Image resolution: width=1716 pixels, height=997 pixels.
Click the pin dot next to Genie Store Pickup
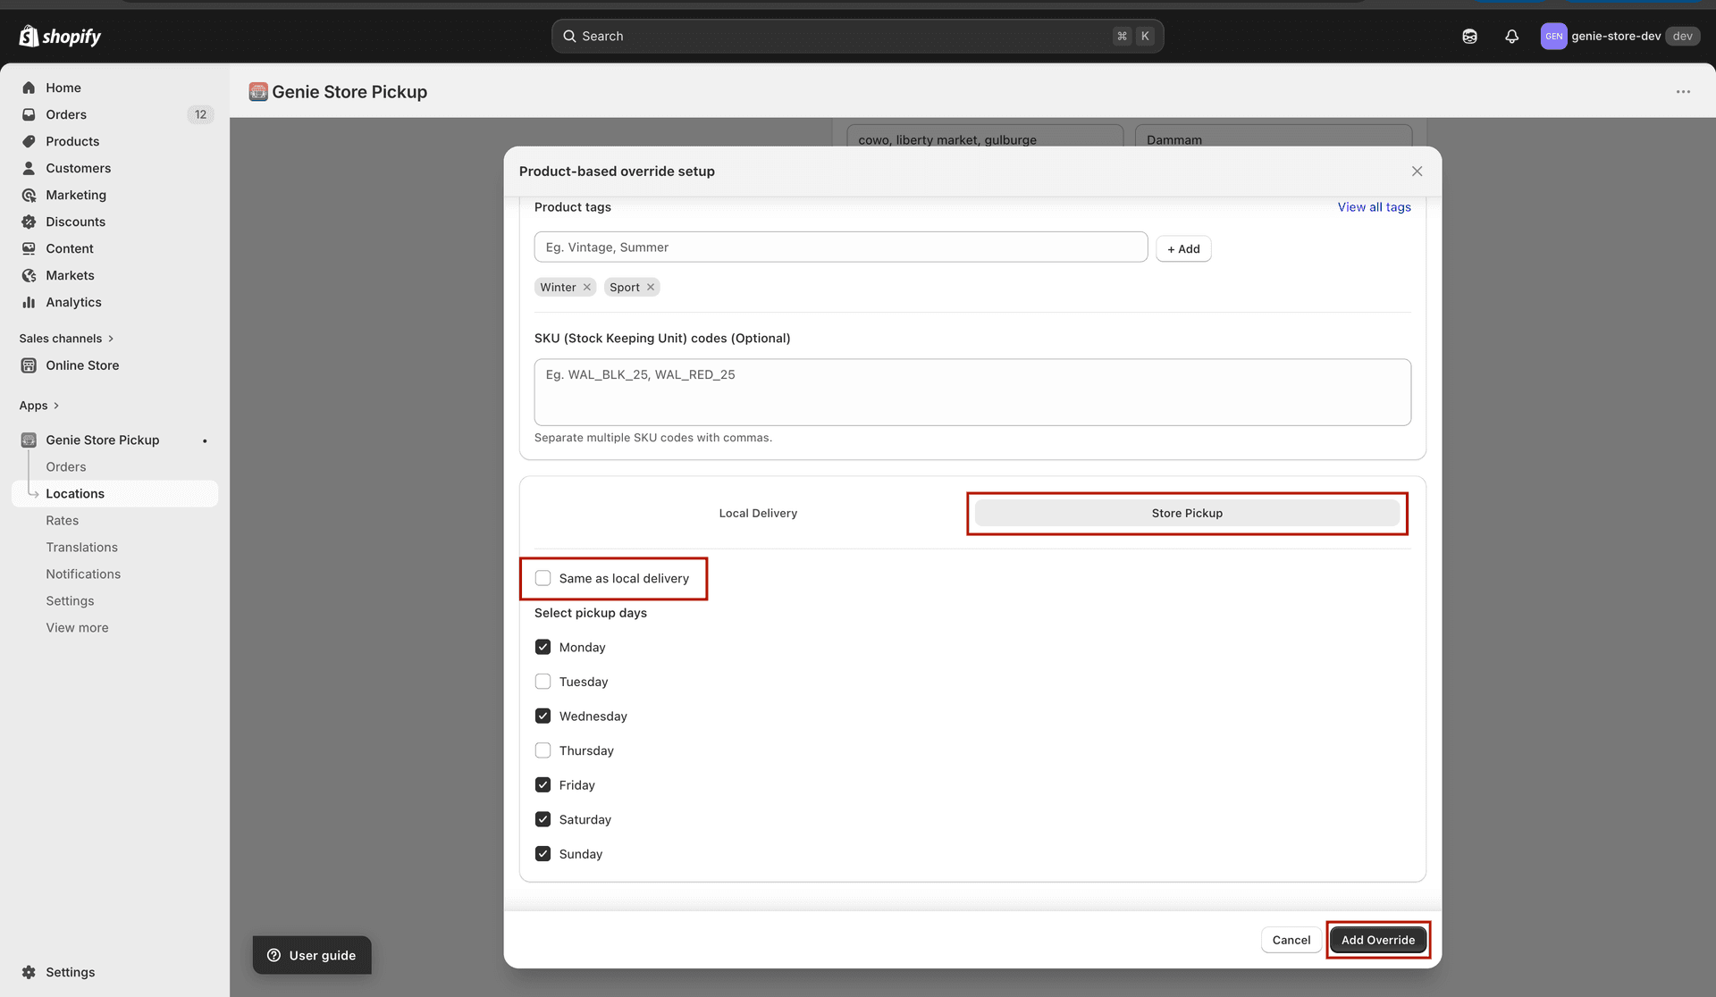tap(205, 440)
